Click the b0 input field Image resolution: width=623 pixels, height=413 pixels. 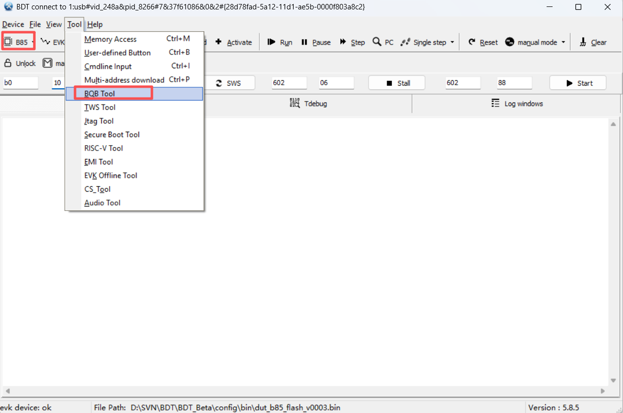(x=20, y=83)
